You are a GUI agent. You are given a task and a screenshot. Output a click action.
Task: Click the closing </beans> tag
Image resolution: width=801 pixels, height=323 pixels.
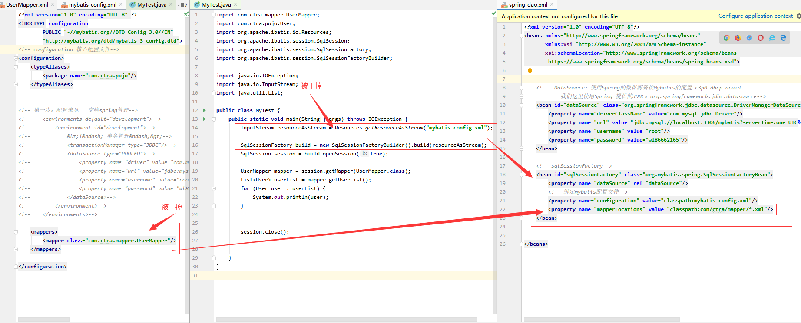[536, 244]
